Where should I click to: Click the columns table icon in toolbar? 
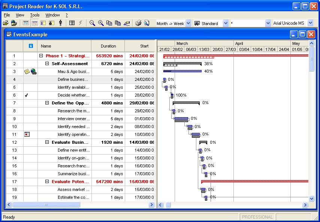coord(72,23)
